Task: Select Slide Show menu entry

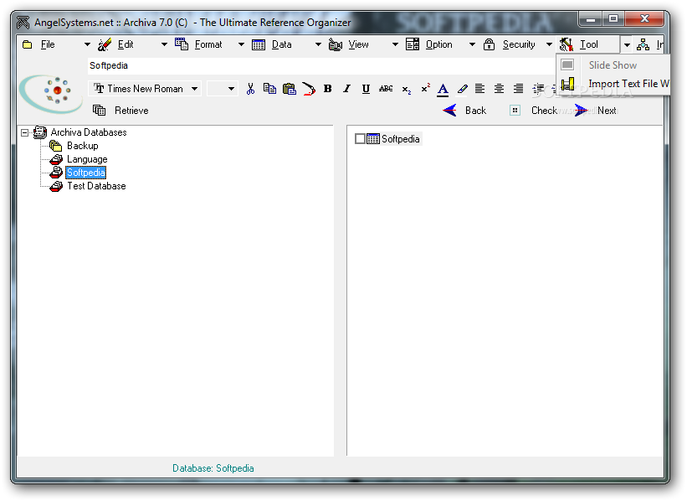Action: 613,65
